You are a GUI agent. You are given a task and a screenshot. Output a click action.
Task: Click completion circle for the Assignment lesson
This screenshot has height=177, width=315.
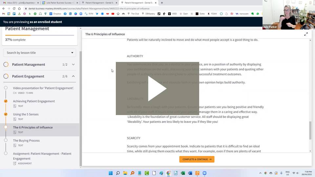(6, 153)
